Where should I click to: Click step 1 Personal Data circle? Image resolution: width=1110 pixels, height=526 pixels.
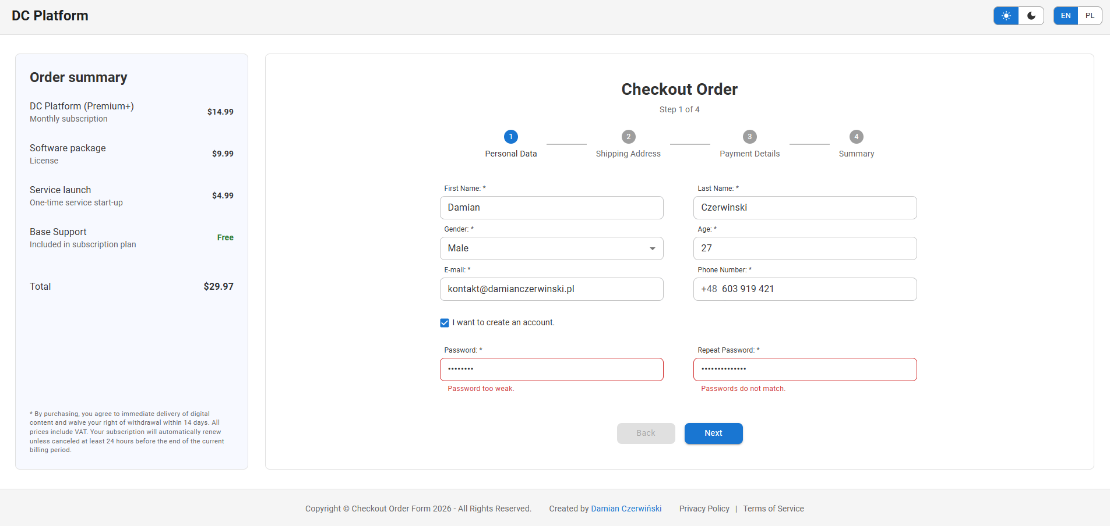[x=510, y=137]
